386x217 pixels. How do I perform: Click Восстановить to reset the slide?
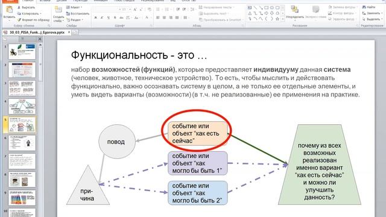(x=78, y=13)
